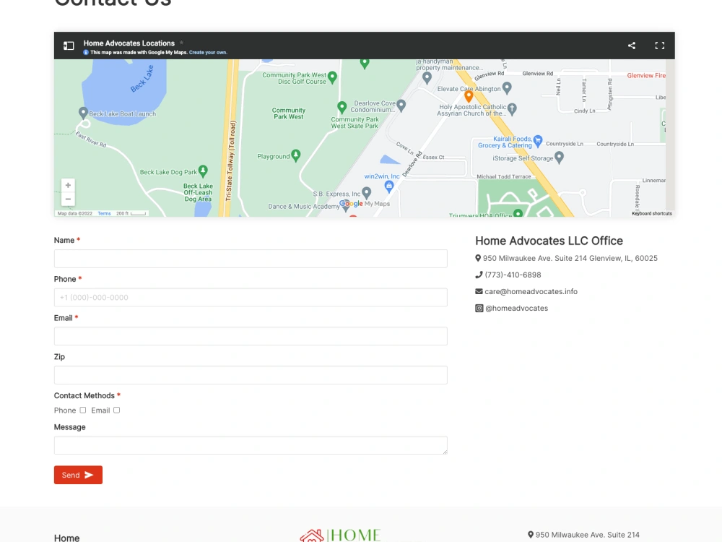Click the Beck Lake Boat Launch pin
This screenshot has width=722, height=542.
click(83, 113)
